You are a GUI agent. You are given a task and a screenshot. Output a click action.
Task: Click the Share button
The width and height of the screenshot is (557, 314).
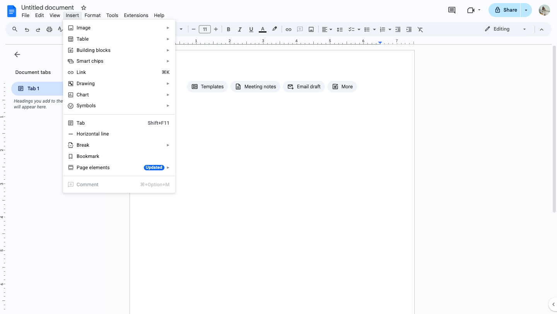click(505, 10)
